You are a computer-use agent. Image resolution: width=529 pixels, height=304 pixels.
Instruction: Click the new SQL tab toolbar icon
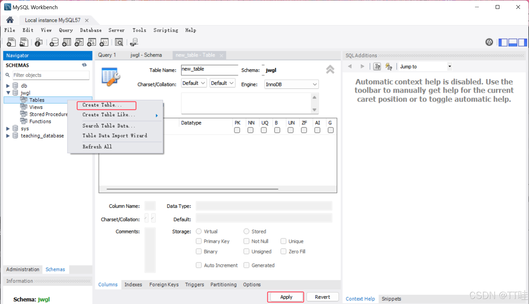point(11,42)
